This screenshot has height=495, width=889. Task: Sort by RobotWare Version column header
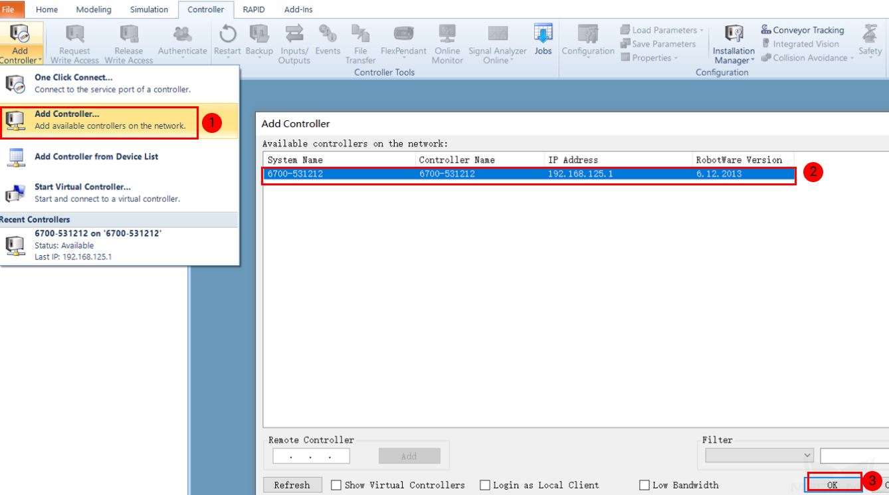(x=743, y=159)
